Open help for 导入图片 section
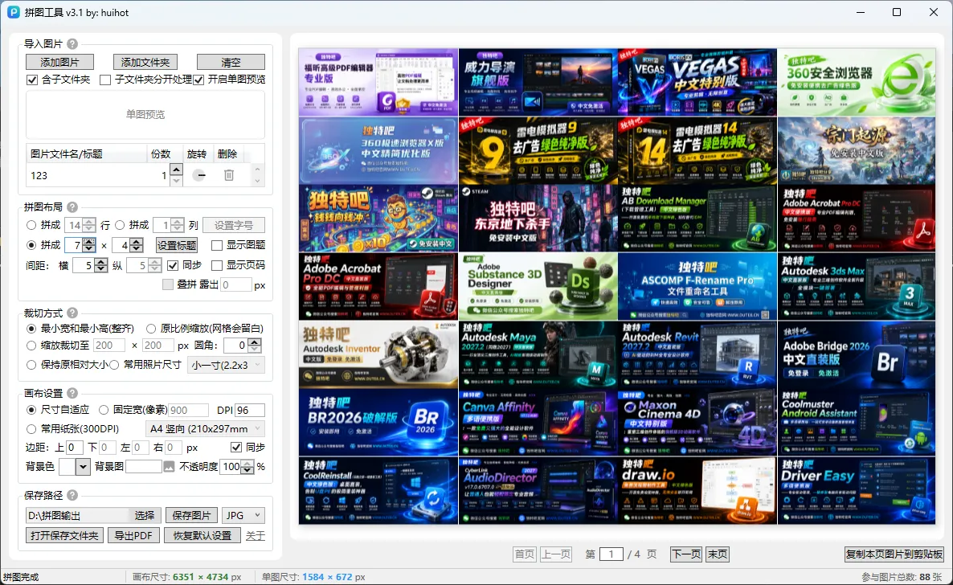The image size is (953, 585). tap(72, 43)
